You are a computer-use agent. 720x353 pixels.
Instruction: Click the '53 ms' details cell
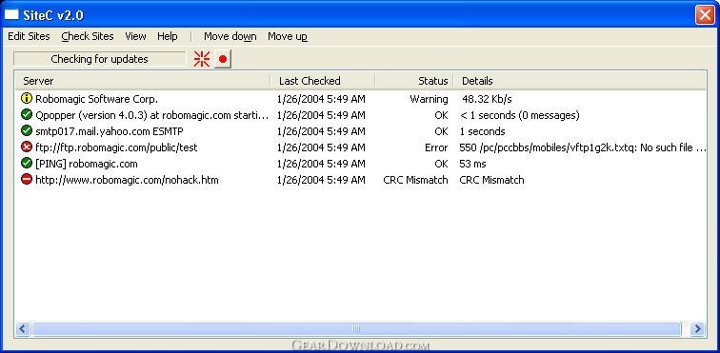point(472,164)
